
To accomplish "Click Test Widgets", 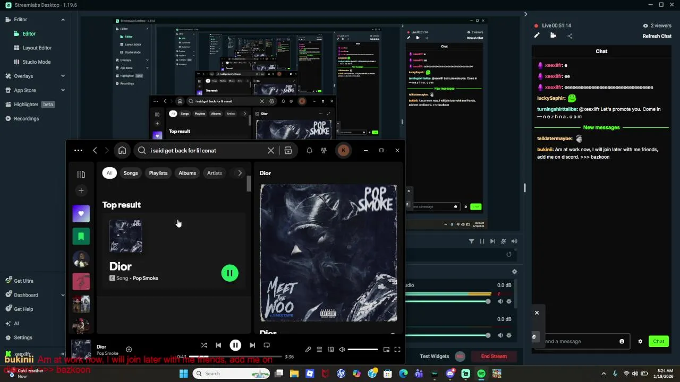I will coord(435,357).
